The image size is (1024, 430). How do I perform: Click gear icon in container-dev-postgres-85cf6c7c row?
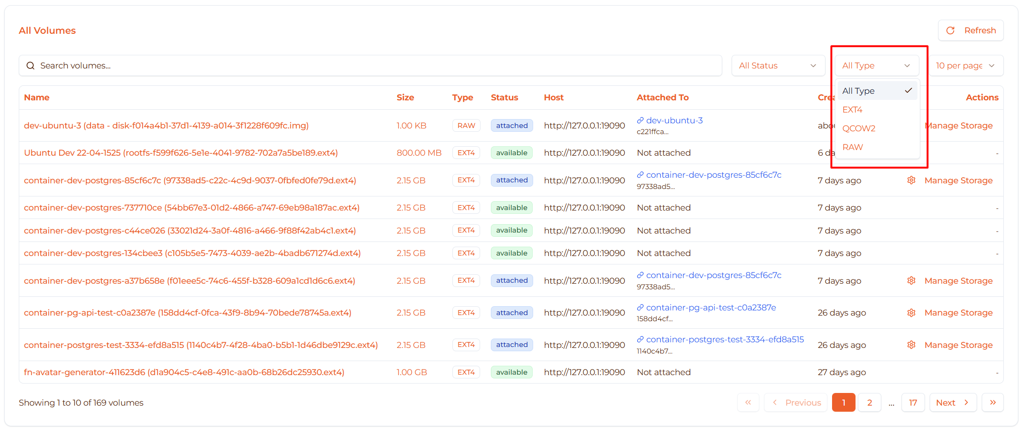[911, 181]
